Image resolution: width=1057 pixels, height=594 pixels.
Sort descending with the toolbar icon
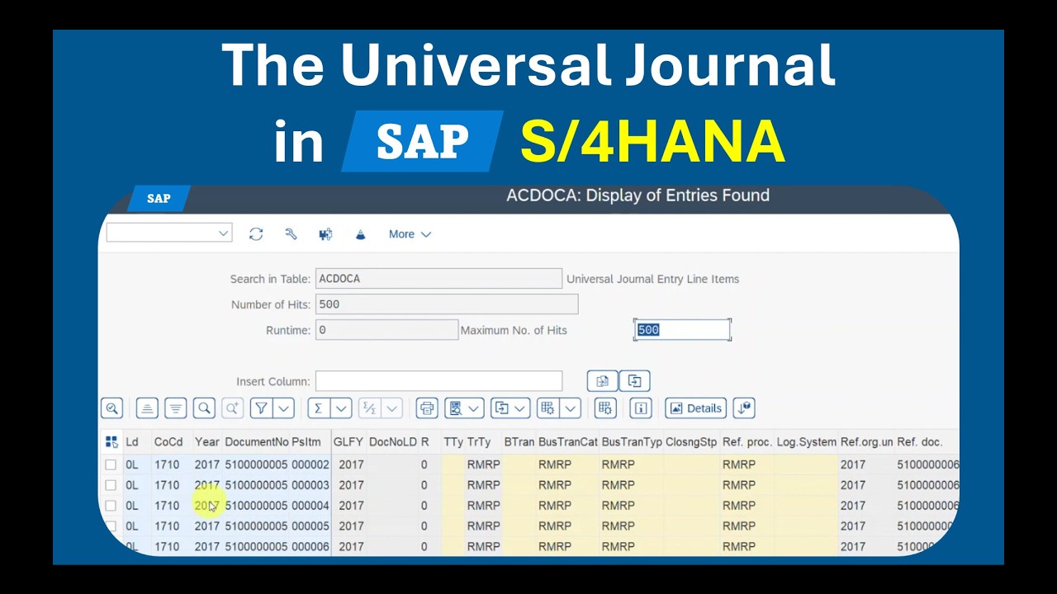(x=175, y=408)
